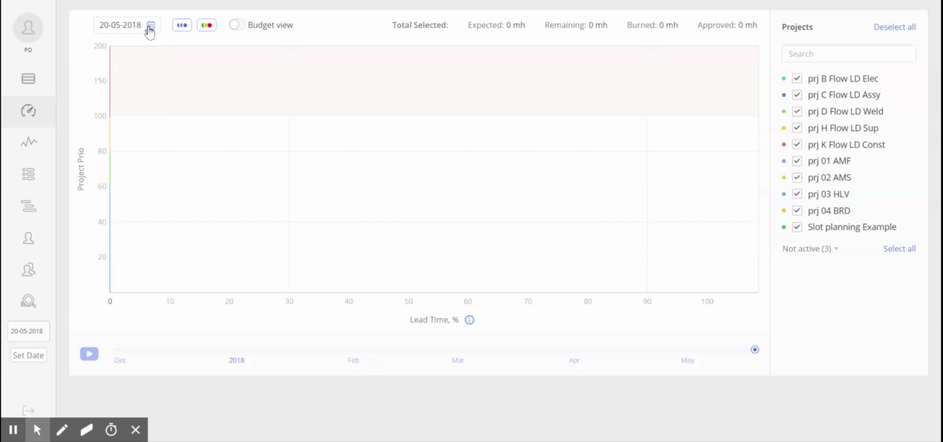This screenshot has width=943, height=442.
Task: Uncheck the prj 01 AMF project
Action: [796, 161]
